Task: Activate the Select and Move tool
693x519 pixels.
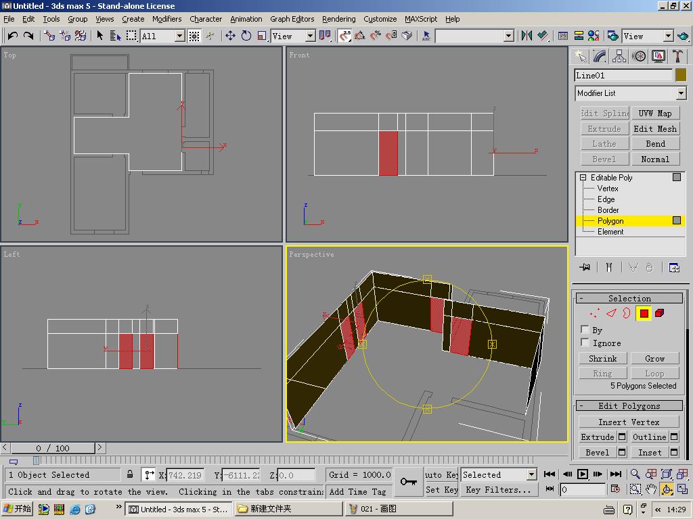Action: click(x=230, y=36)
